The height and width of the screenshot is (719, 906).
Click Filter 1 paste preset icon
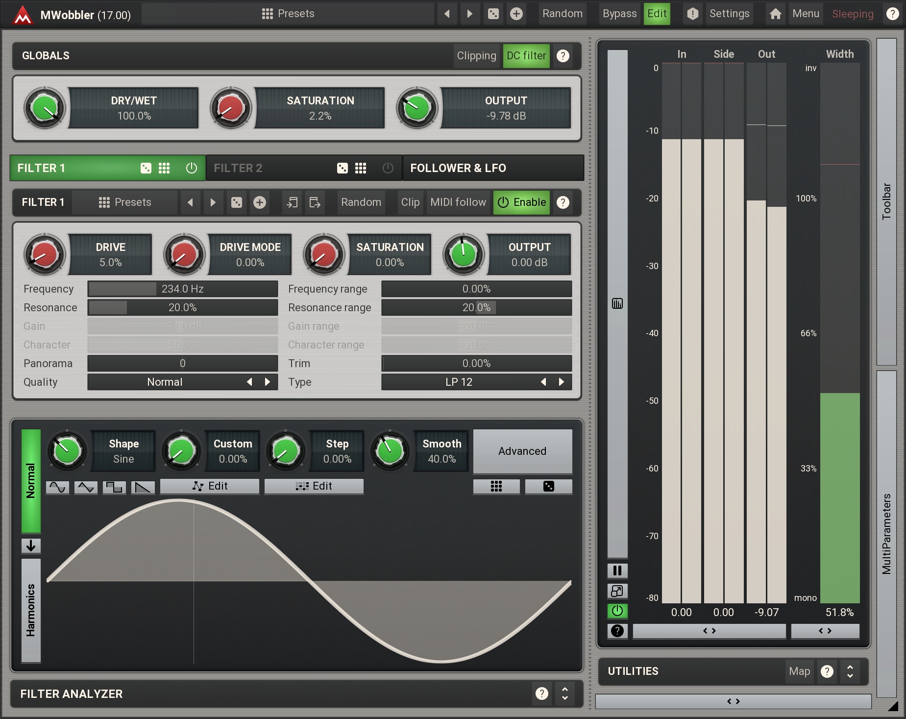point(315,202)
